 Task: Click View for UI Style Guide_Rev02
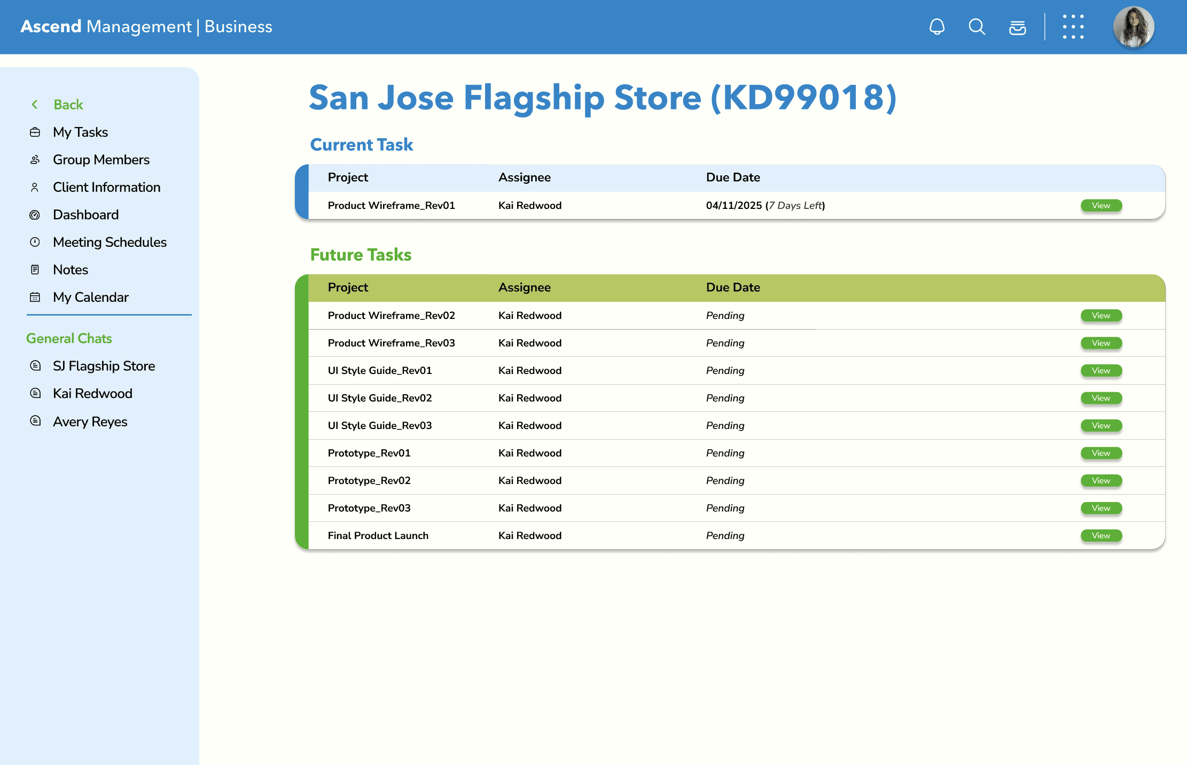click(x=1101, y=398)
